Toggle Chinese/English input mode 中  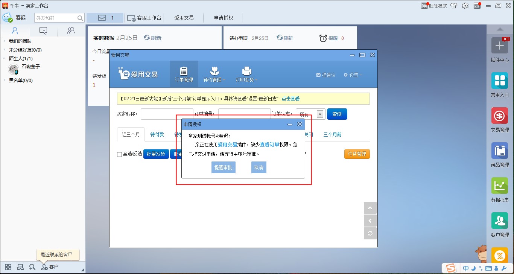466,268
